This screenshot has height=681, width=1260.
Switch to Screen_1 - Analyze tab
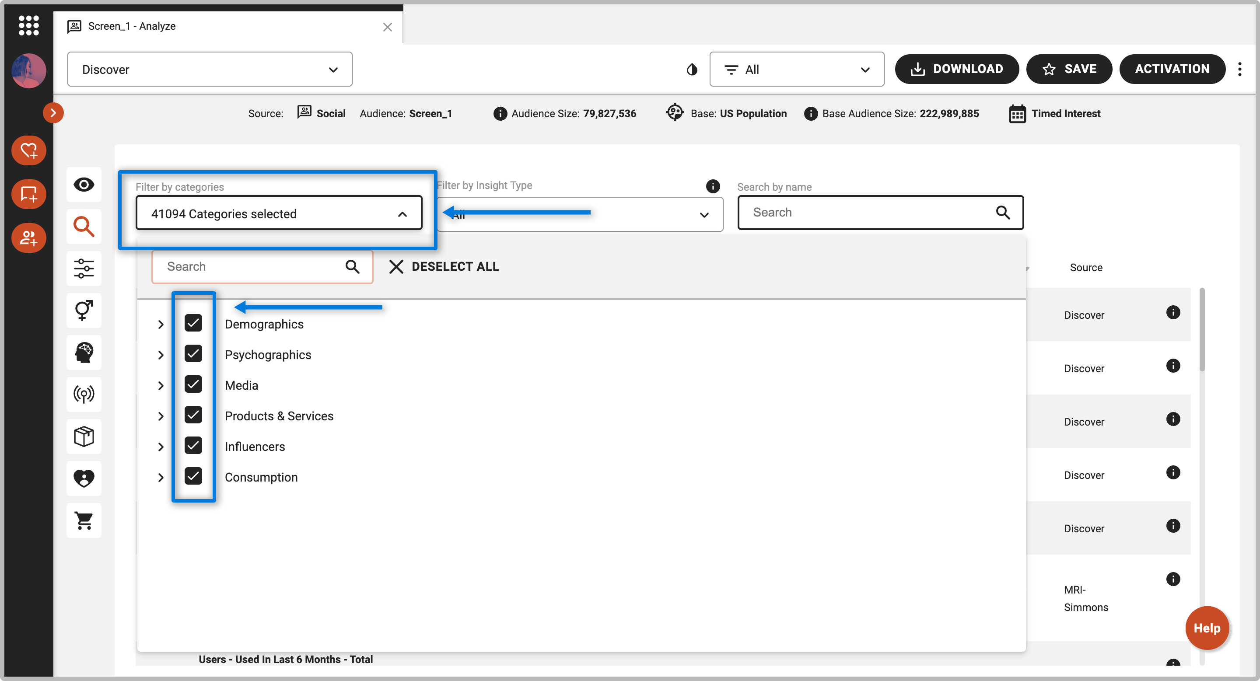point(132,26)
